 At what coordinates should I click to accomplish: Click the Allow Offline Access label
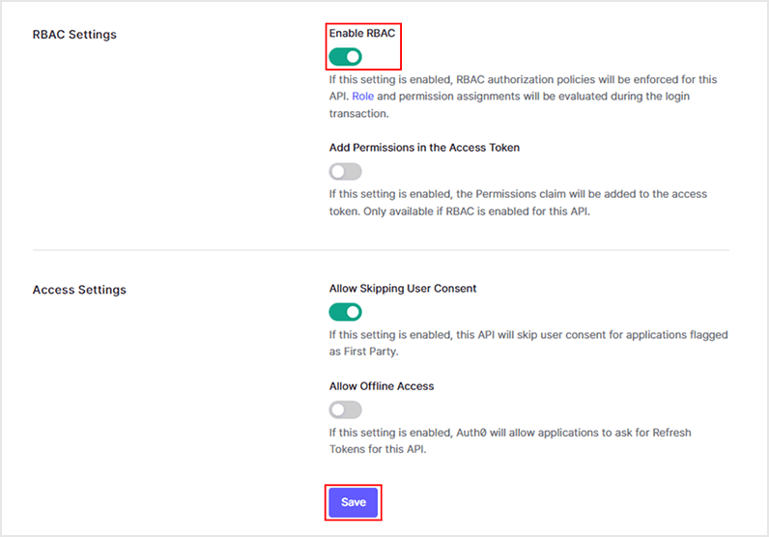pos(382,386)
